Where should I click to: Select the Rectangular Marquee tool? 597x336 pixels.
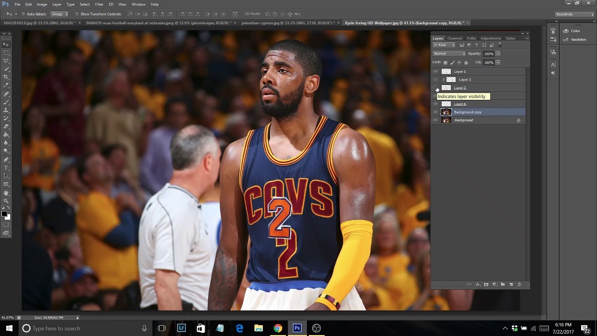[x=6, y=52]
